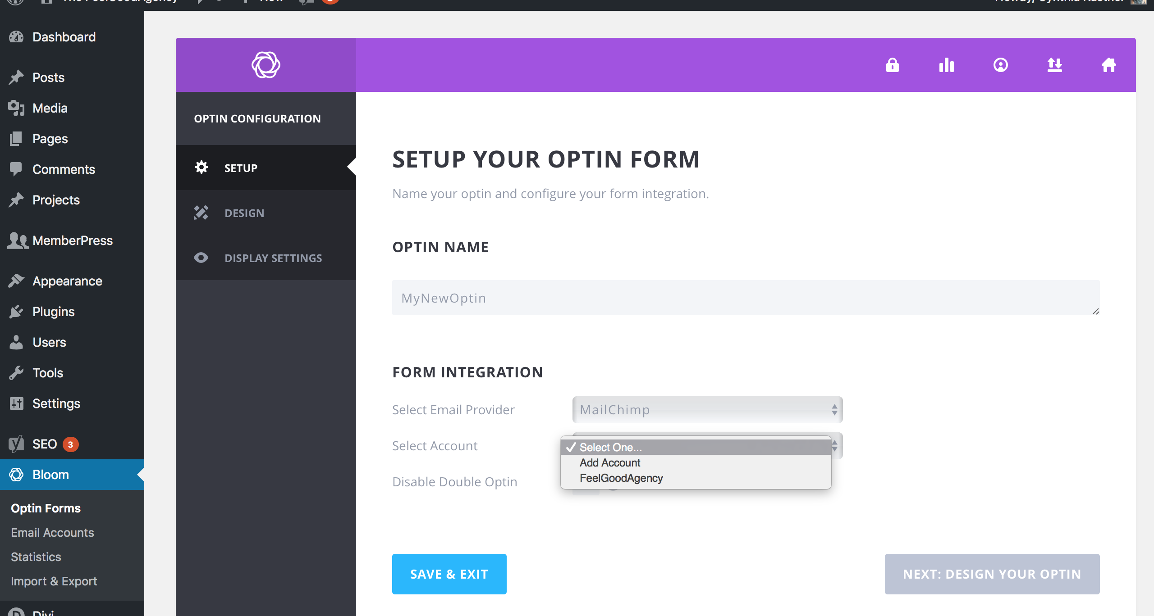The image size is (1154, 616).
Task: Open the SEO menu label
Action: [45, 444]
